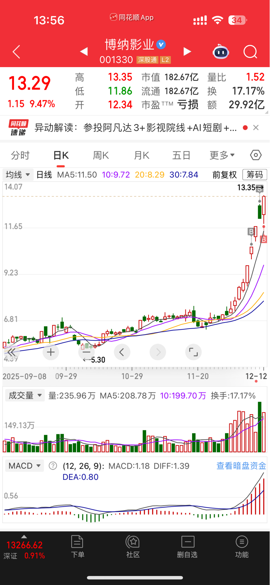Zoom in the K-line chart with plus
The width and height of the screenshot is (270, 585).
click(x=51, y=352)
